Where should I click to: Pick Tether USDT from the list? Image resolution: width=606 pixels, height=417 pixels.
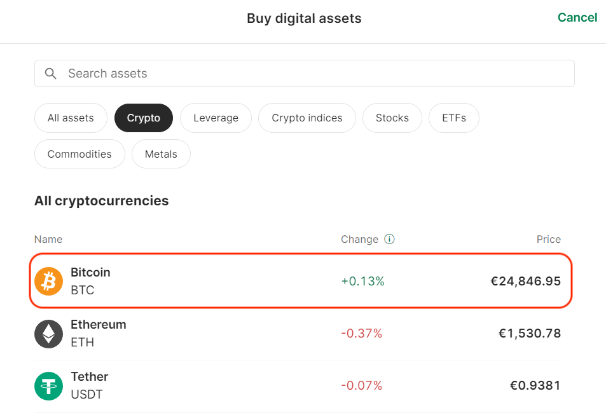click(298, 386)
